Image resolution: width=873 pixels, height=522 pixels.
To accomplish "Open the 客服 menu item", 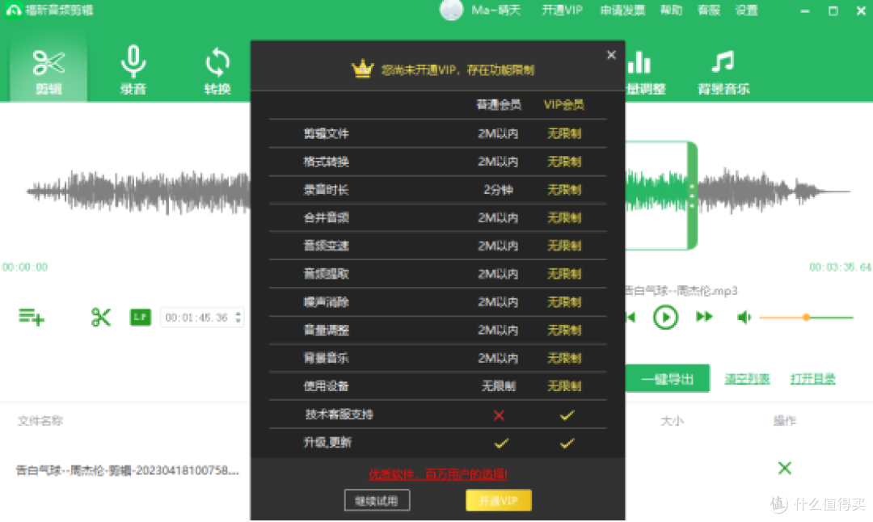I will pos(709,10).
